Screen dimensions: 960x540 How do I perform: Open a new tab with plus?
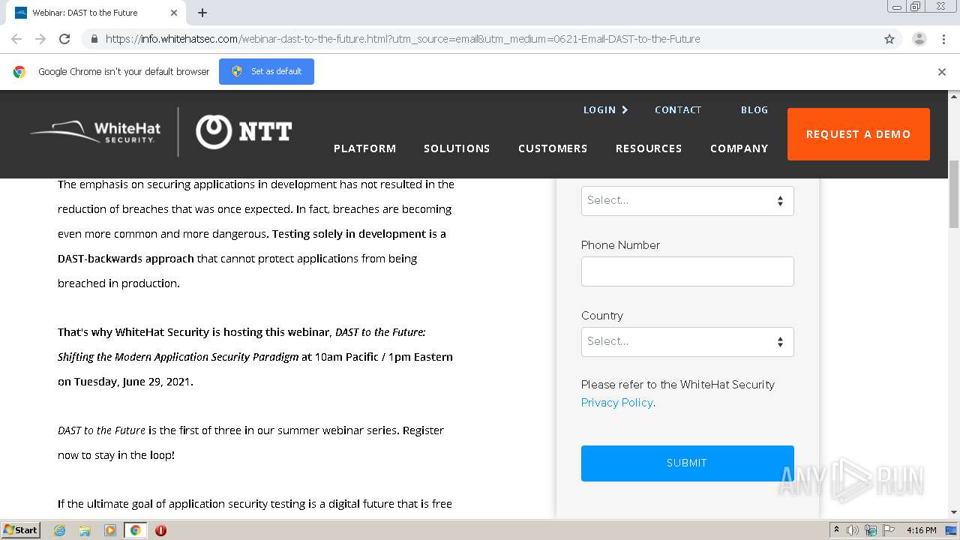click(x=202, y=13)
